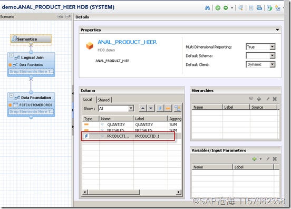Screen dimensions: 291x209
Task: Click the Aggreg column header
Action: [x=175, y=119]
